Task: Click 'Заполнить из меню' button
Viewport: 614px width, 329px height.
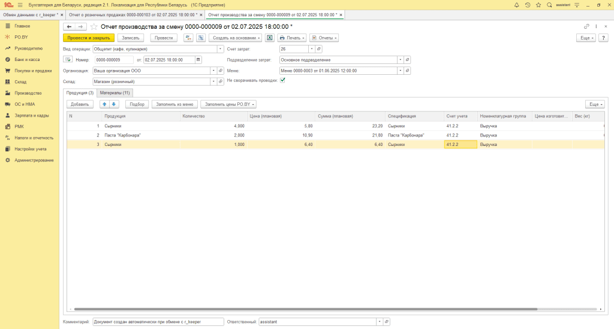Action: [174, 104]
